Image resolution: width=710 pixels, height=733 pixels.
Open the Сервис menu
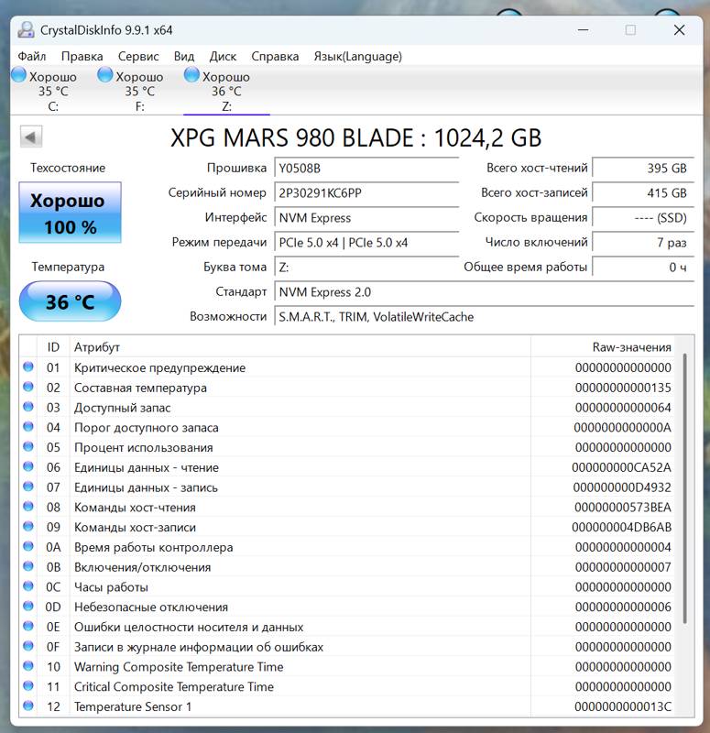point(138,57)
